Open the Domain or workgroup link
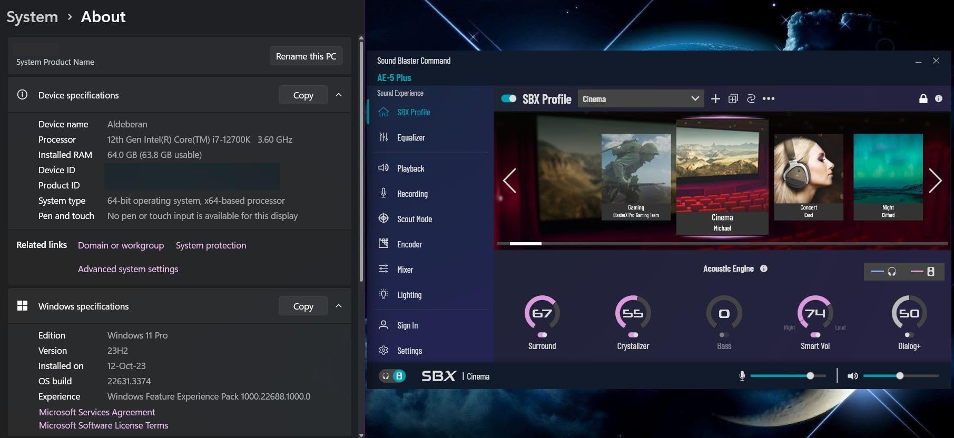The image size is (954, 438). click(121, 245)
